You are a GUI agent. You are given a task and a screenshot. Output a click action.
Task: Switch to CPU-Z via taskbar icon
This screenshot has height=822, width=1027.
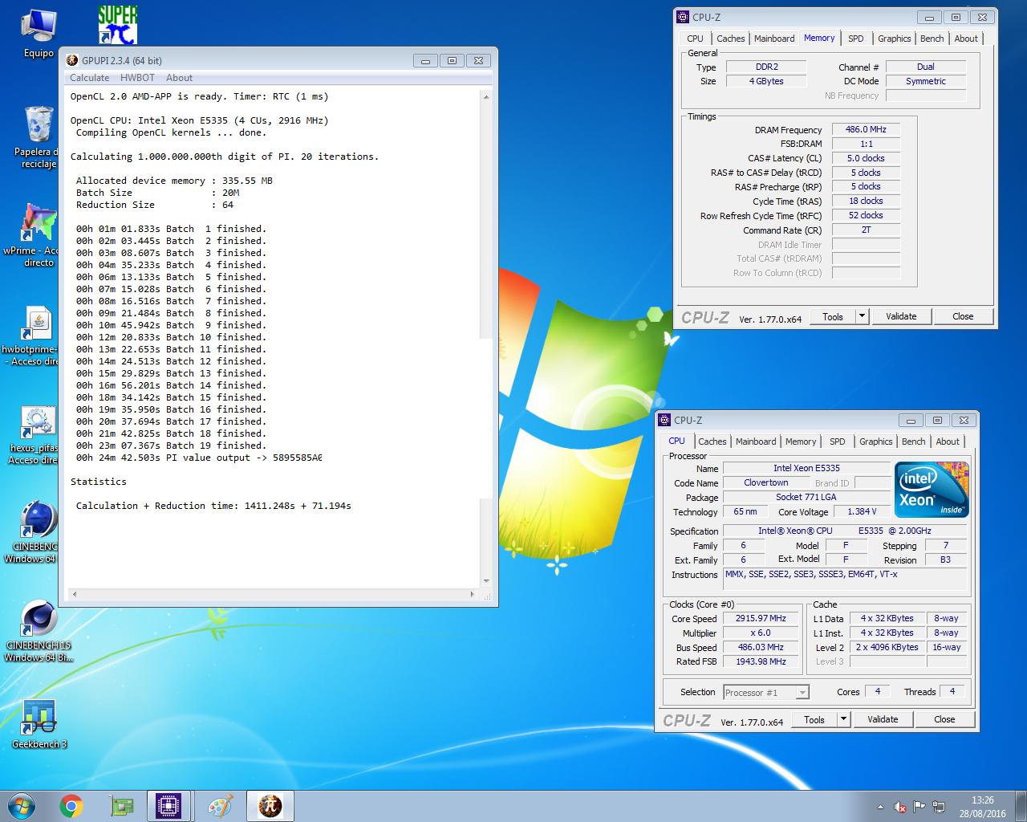169,806
